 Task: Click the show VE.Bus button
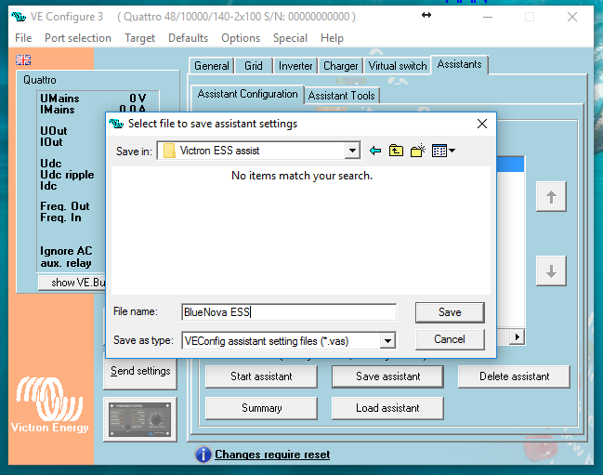72,283
